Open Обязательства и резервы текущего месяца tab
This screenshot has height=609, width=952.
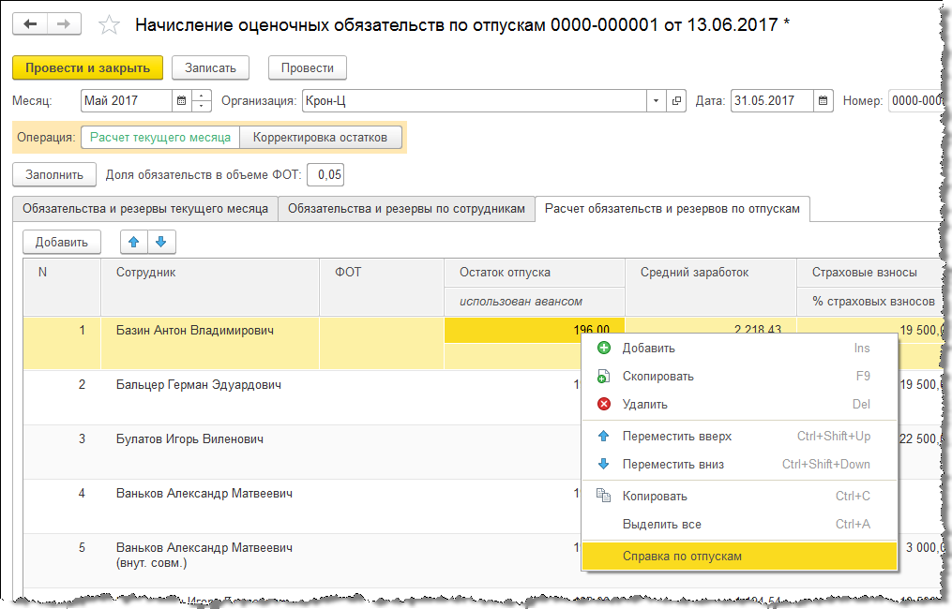[145, 209]
